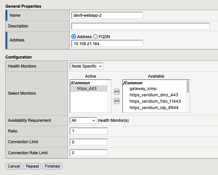Click the Cancel button
The image size is (218, 175).
coord(14,166)
